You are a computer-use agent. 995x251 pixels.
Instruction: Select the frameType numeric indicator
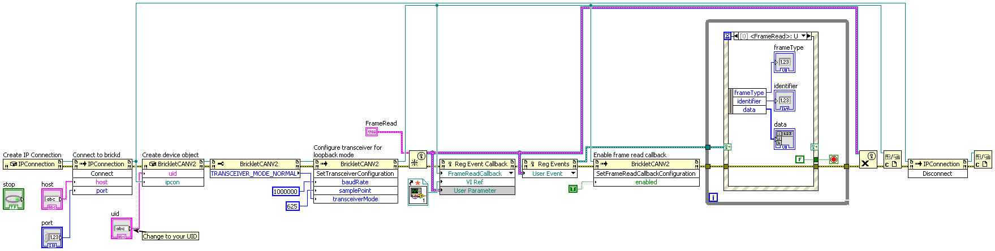pos(784,62)
